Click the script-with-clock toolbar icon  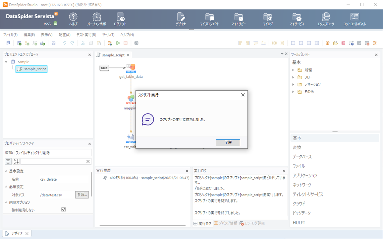click(351, 43)
